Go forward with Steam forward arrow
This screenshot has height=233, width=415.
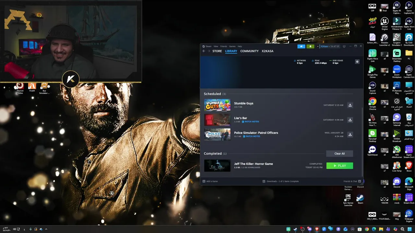[209, 51]
